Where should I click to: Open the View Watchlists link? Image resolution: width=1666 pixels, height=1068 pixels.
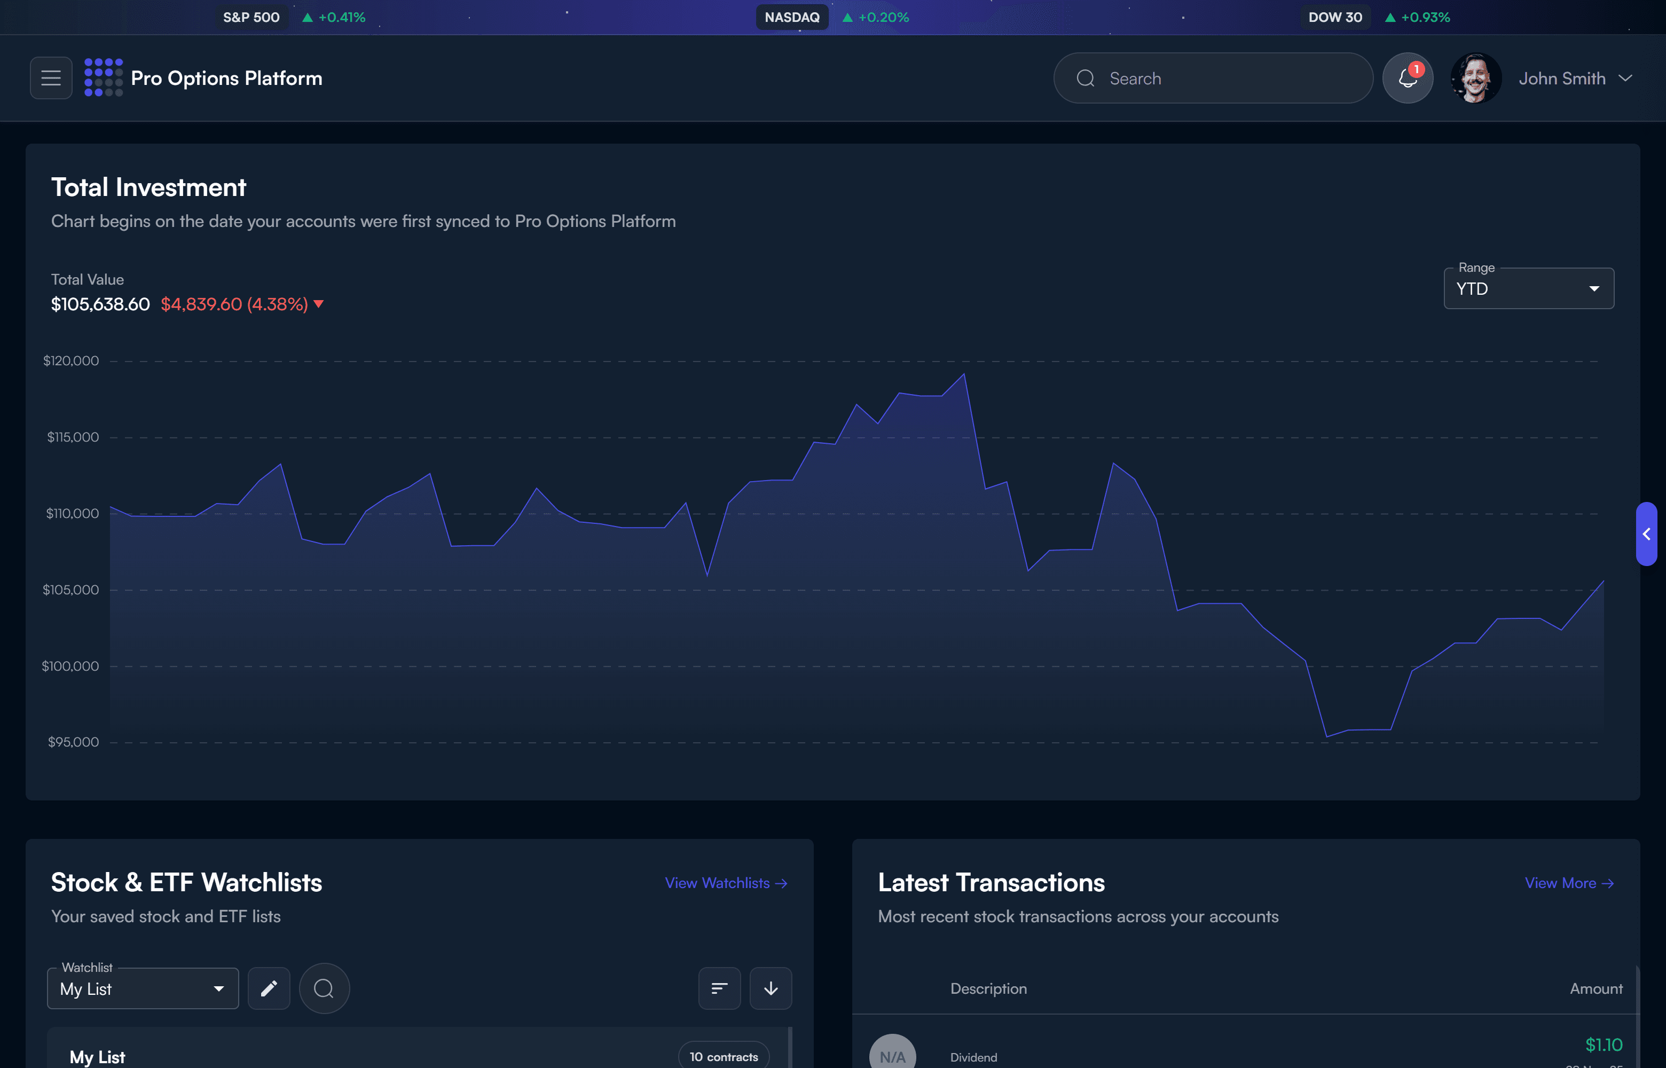click(726, 884)
